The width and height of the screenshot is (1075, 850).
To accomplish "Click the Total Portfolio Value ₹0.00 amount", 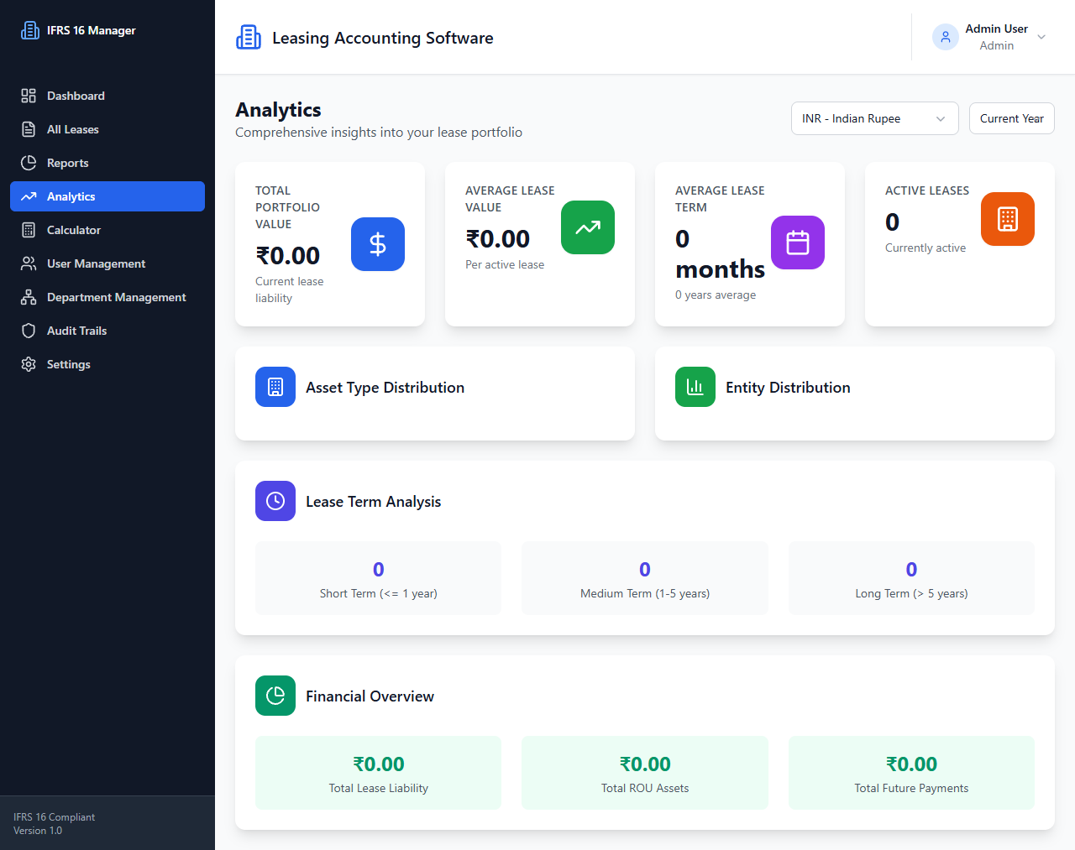I will (x=288, y=255).
